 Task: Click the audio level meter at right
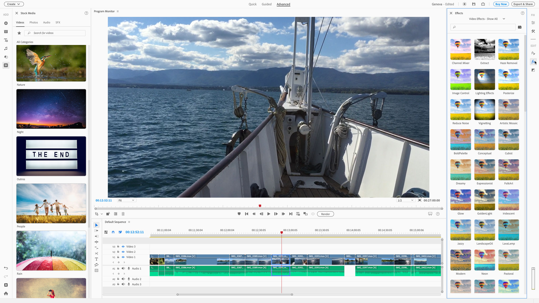[533, 278]
